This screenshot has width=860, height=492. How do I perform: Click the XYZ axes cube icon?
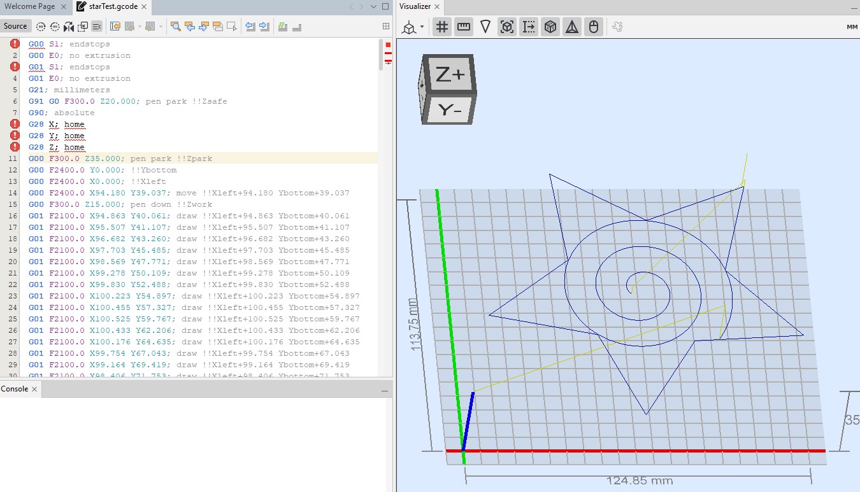click(x=550, y=27)
